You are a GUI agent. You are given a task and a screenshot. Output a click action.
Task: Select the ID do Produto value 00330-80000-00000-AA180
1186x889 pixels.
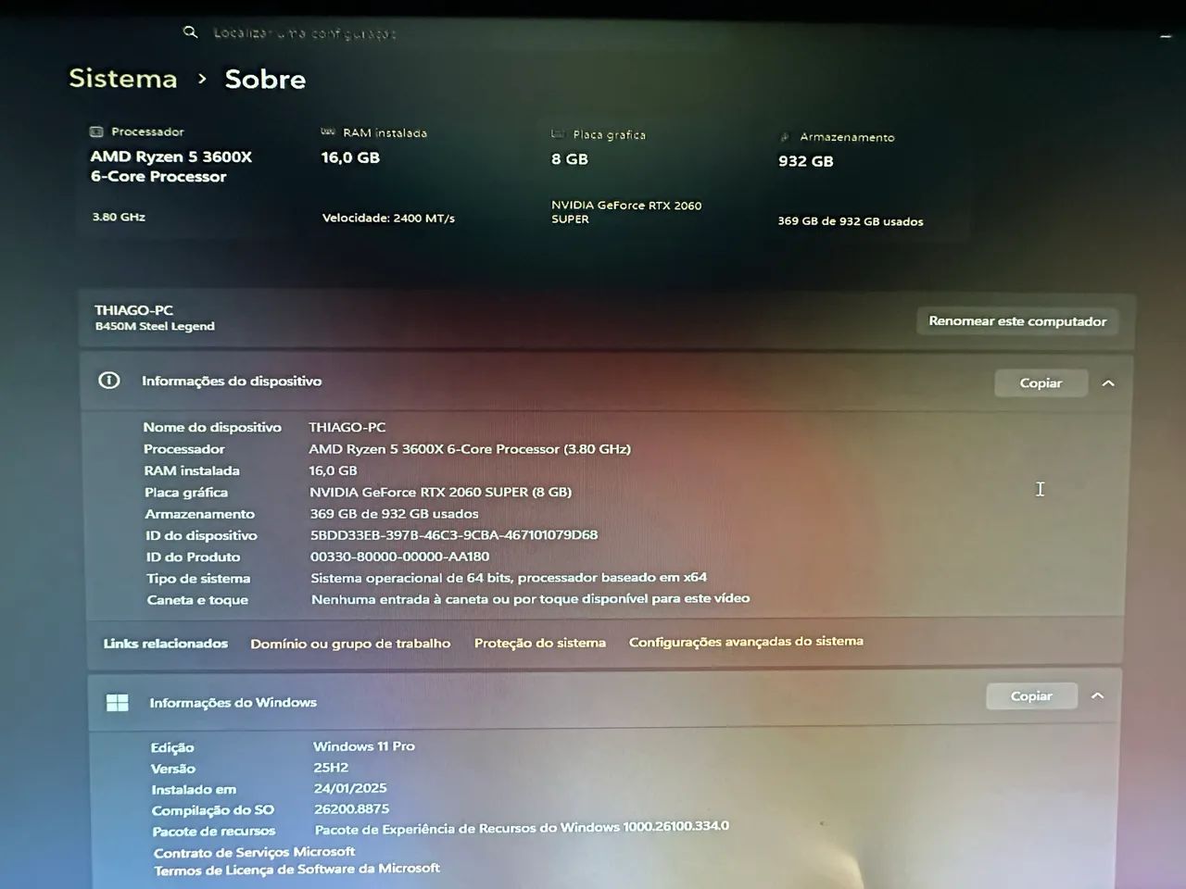coord(400,557)
